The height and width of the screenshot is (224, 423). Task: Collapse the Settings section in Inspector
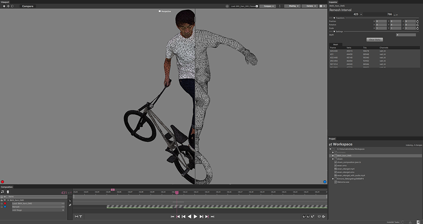334,32
